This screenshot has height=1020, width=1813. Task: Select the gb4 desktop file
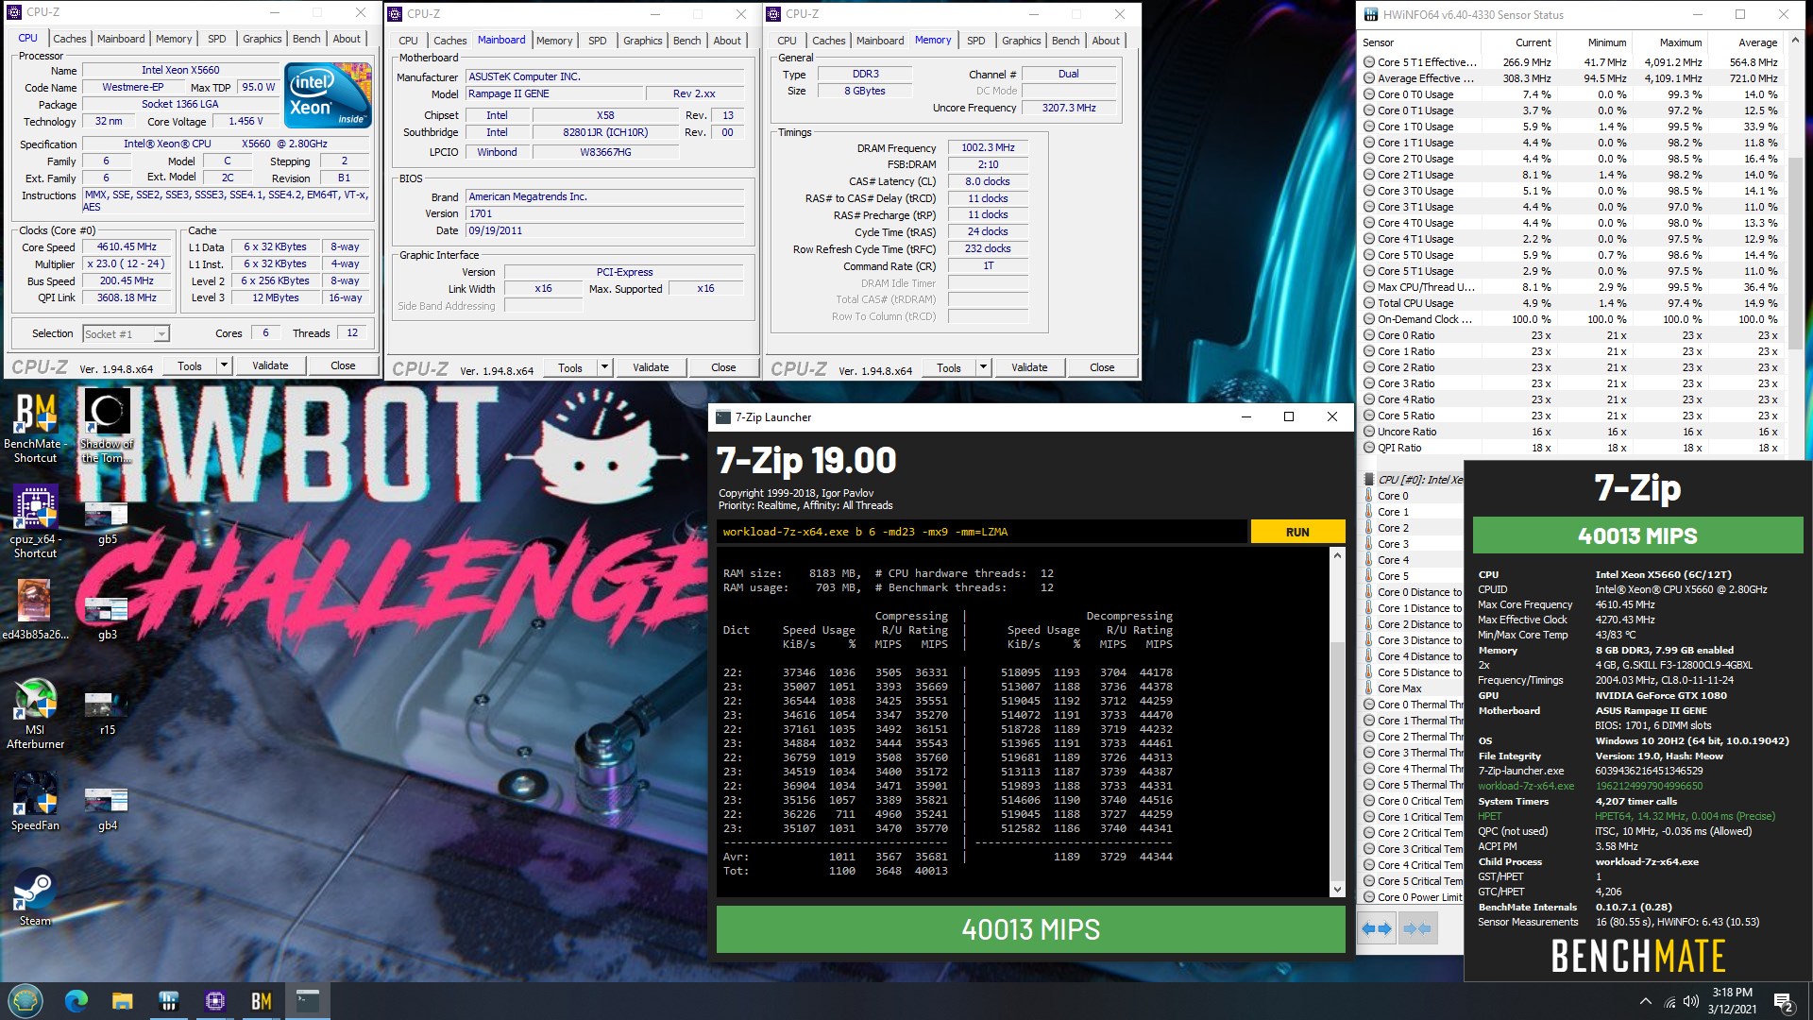[x=107, y=808]
